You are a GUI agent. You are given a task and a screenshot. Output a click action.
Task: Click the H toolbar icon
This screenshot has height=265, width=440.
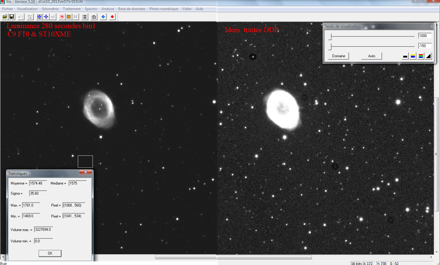click(x=75, y=17)
